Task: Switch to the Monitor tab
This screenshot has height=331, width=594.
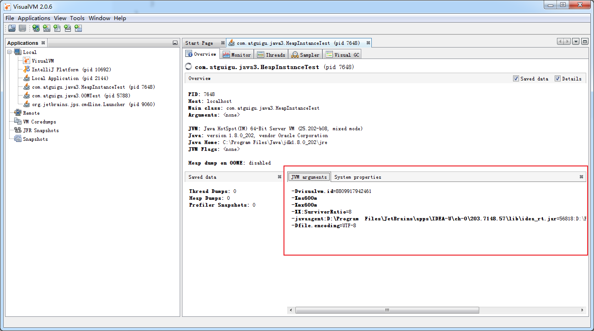Action: coord(237,55)
